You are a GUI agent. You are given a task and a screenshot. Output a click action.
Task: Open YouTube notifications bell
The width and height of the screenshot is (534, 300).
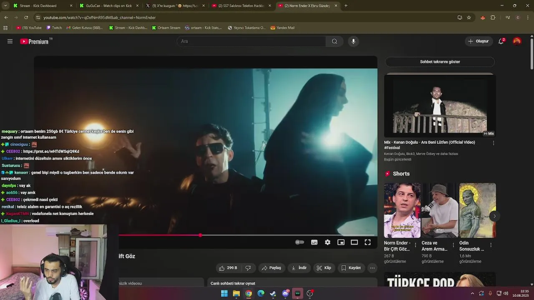click(x=501, y=41)
